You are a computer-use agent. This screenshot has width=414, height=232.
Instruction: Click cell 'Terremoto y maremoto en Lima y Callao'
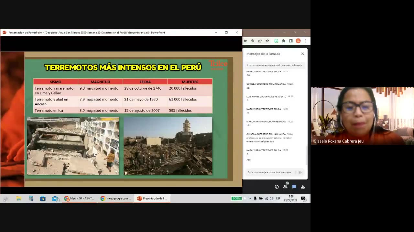tap(56, 91)
